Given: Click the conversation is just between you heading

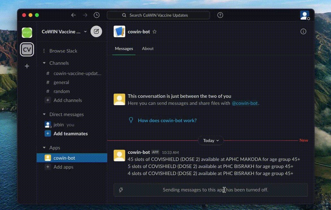Looking at the screenshot, I should (179, 96).
